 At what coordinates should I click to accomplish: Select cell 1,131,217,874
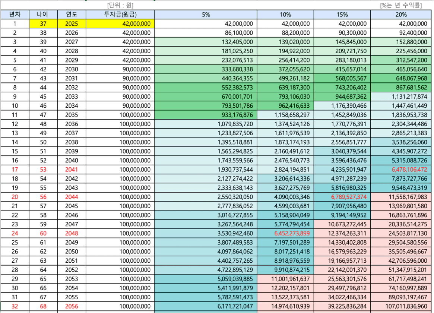(x=401, y=97)
